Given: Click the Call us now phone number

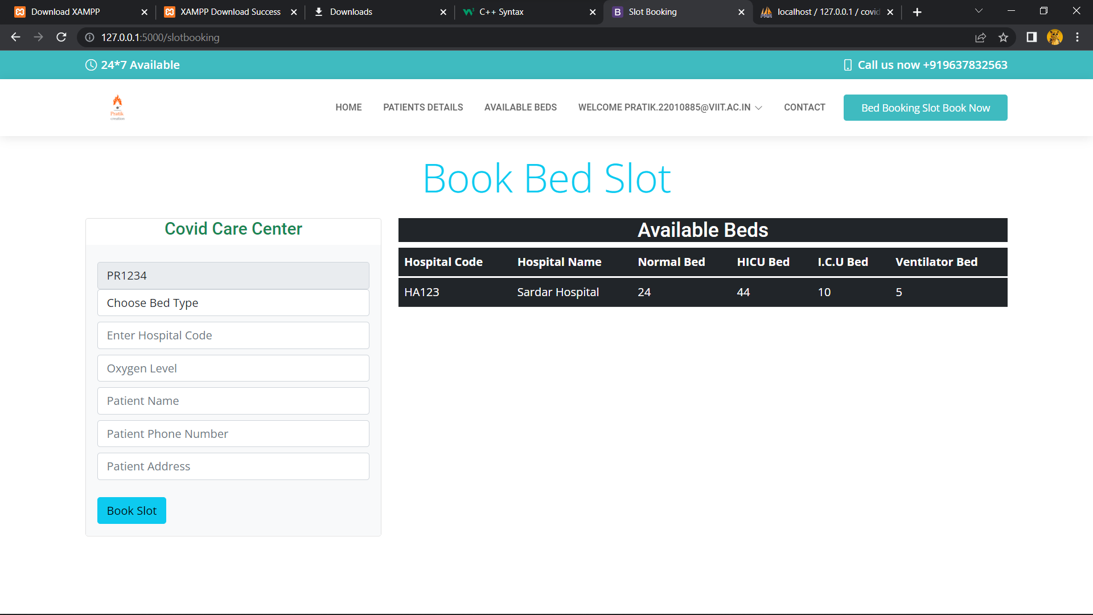Looking at the screenshot, I should pos(932,65).
